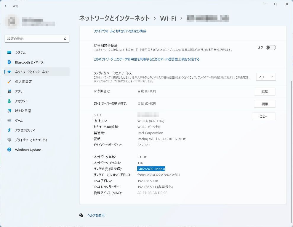Go to アクセシビリティ settings page
293x227 pixels.
pyautogui.click(x=25, y=130)
